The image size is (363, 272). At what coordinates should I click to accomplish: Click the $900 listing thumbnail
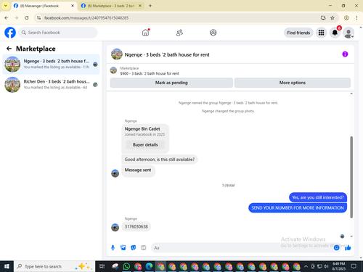click(113, 70)
